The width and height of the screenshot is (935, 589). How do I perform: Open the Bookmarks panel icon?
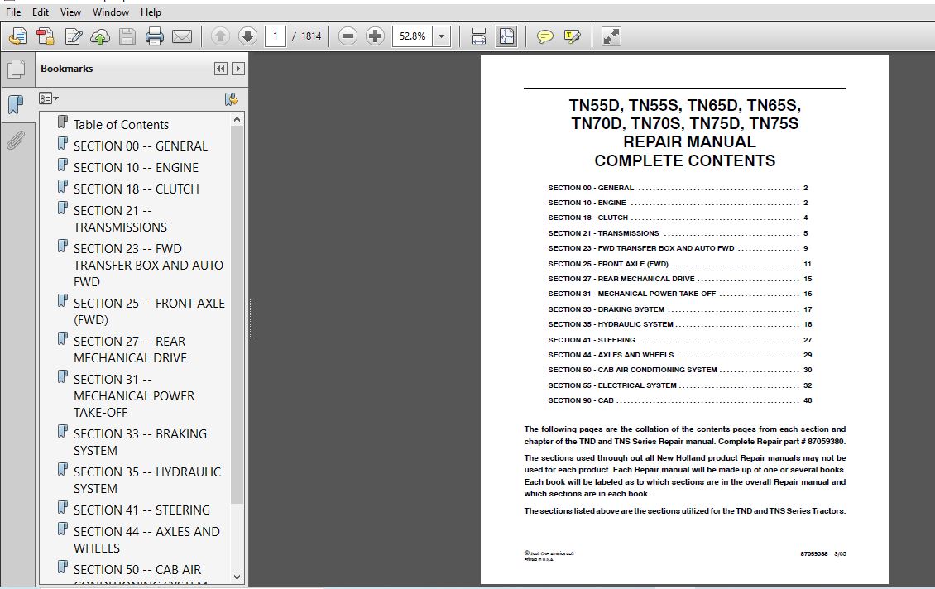coord(17,105)
